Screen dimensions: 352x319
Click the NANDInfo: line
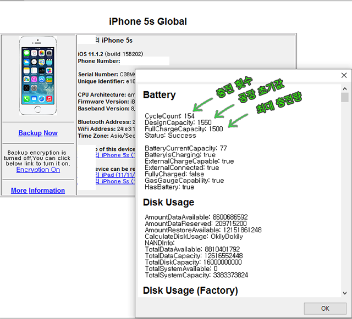point(160,243)
